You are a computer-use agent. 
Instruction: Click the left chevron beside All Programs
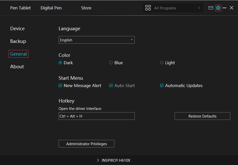(x=199, y=8)
